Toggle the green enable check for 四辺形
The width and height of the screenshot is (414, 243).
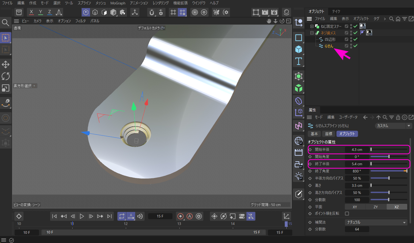355,39
